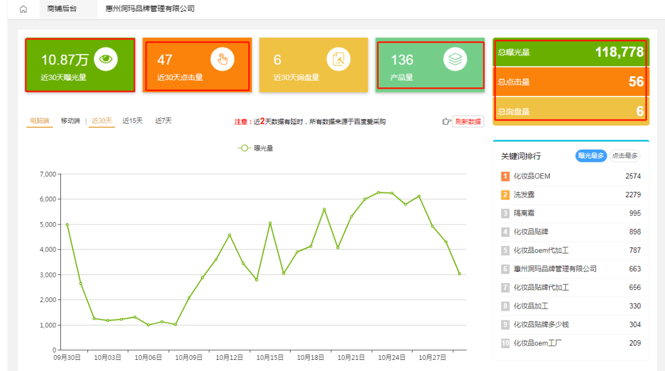Switch keyword ranking to 曝光最多

tap(590, 156)
